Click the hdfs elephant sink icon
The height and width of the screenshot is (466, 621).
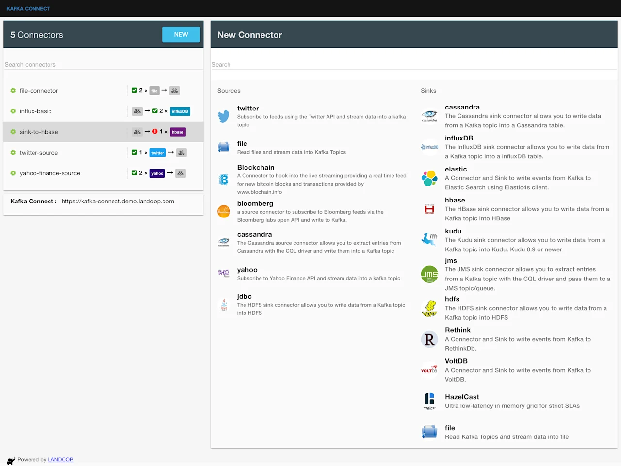pos(429,309)
